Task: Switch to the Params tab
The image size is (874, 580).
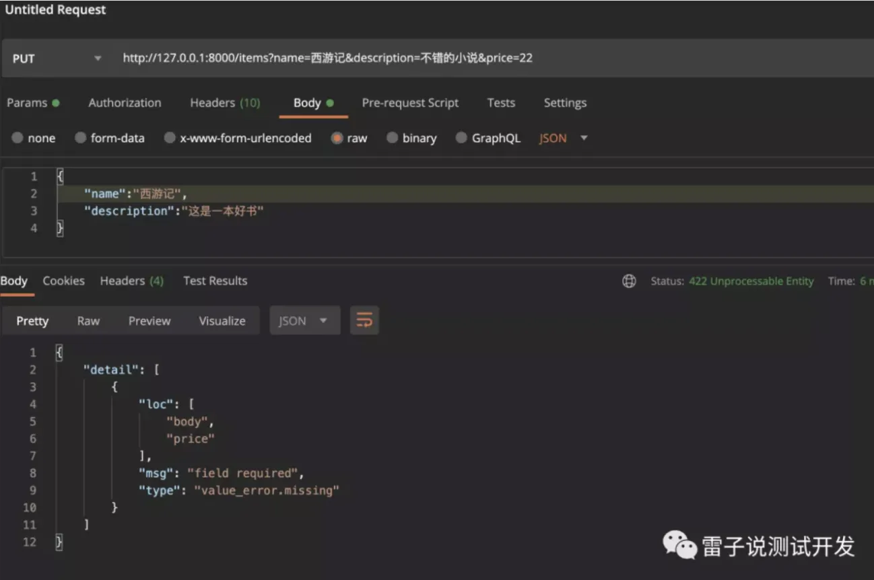Action: [33, 103]
